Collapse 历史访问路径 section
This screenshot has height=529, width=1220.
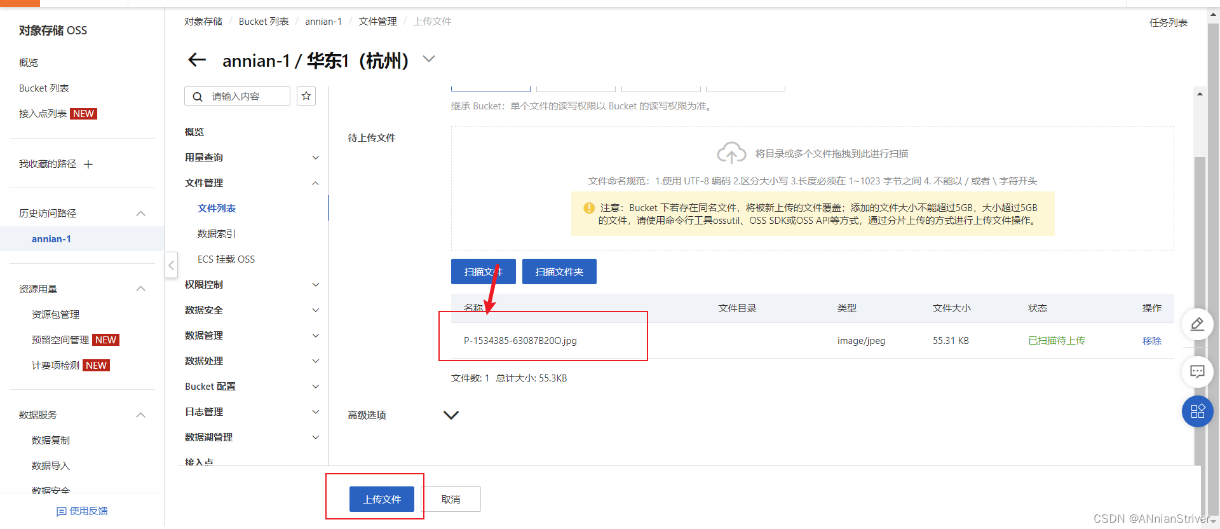click(141, 214)
